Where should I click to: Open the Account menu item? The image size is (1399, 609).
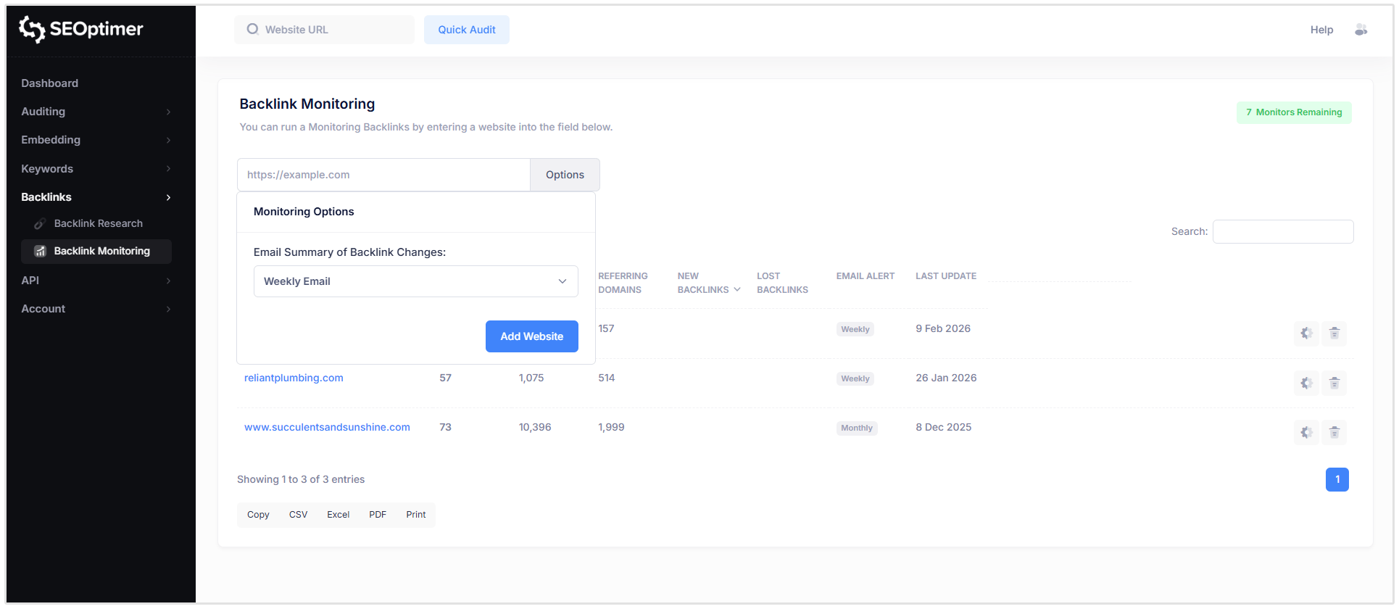(x=43, y=309)
